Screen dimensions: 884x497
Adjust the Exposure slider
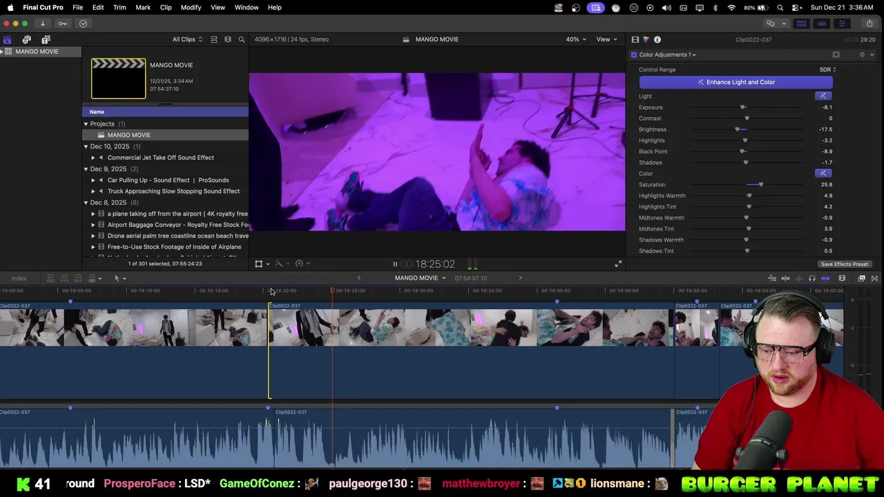(x=743, y=108)
